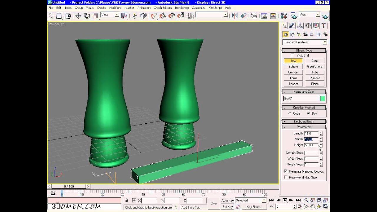Open the Material Editor spheres icon
The height and width of the screenshot is (212, 377).
click(x=284, y=16)
